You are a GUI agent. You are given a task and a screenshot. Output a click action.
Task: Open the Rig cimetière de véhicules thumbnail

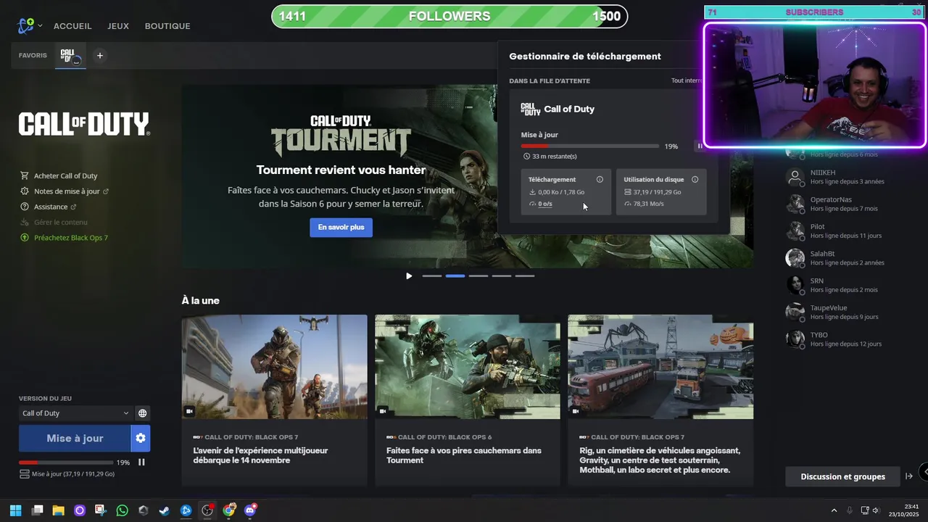click(x=660, y=367)
